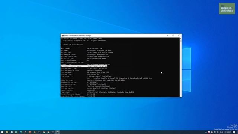The width and height of the screenshot is (238, 134).
Task: Launch Brave browser from the taskbar
Action: [x=30, y=132]
